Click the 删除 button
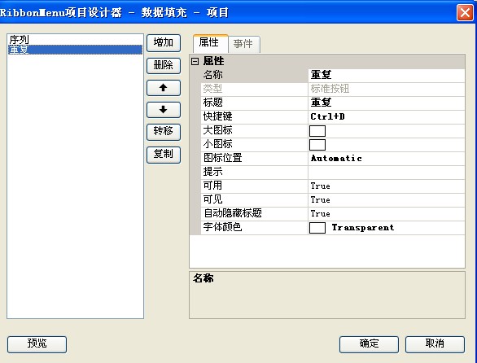The height and width of the screenshot is (363, 477). click(164, 66)
